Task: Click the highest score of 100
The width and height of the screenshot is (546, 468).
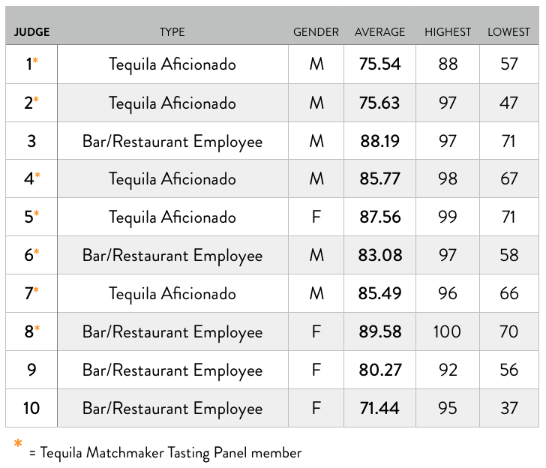Action: (448, 331)
